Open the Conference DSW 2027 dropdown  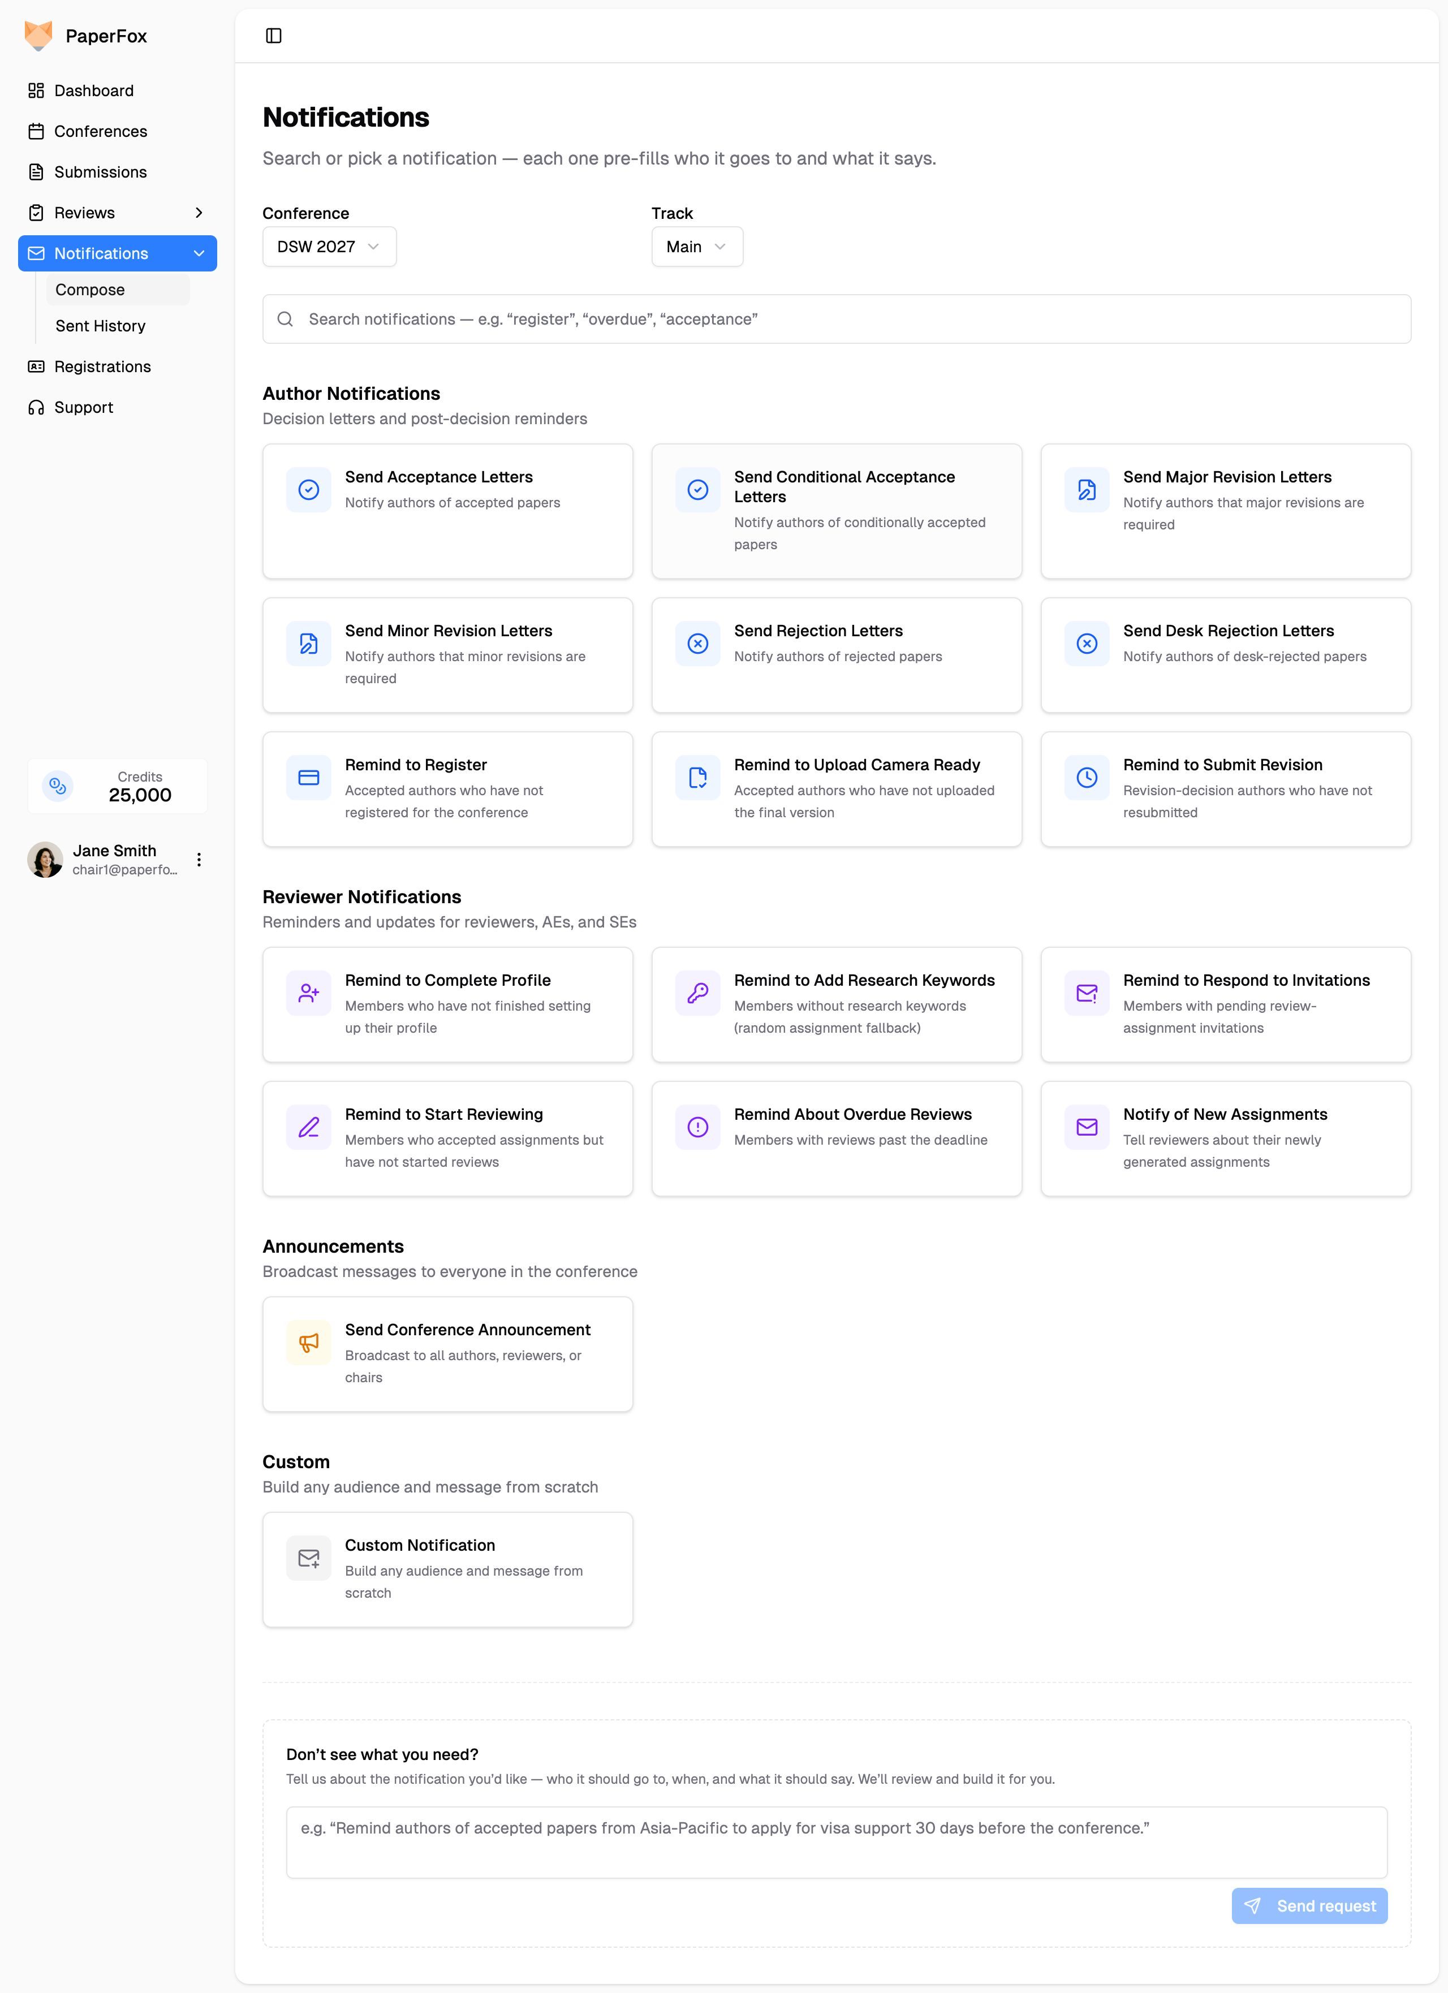coord(329,247)
